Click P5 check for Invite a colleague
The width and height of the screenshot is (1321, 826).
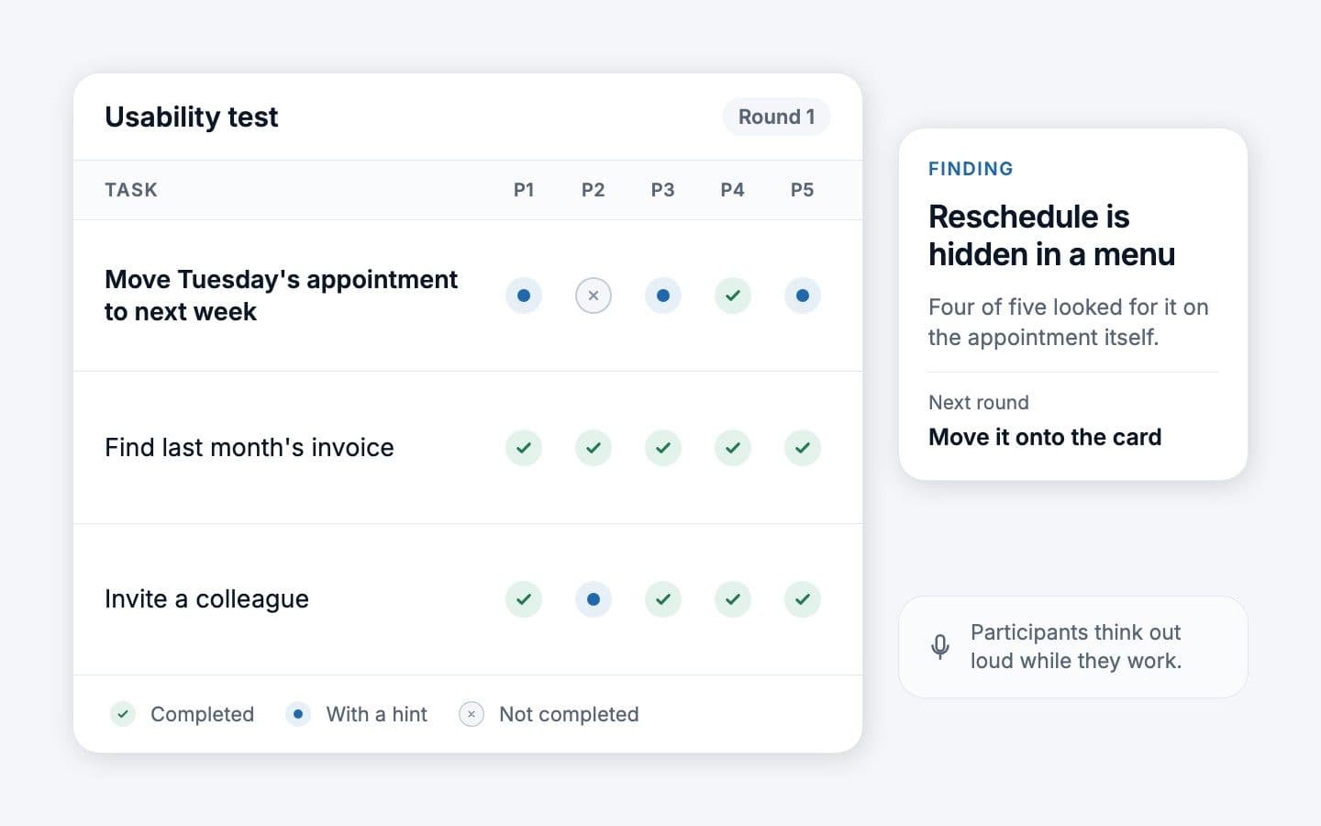pyautogui.click(x=803, y=599)
